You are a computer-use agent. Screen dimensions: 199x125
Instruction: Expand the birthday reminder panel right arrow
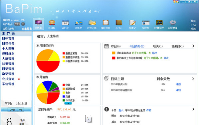coord(193,109)
